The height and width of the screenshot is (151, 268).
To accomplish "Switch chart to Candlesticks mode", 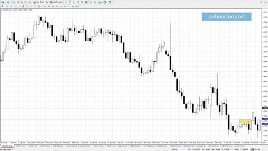I will click(x=70, y=2).
